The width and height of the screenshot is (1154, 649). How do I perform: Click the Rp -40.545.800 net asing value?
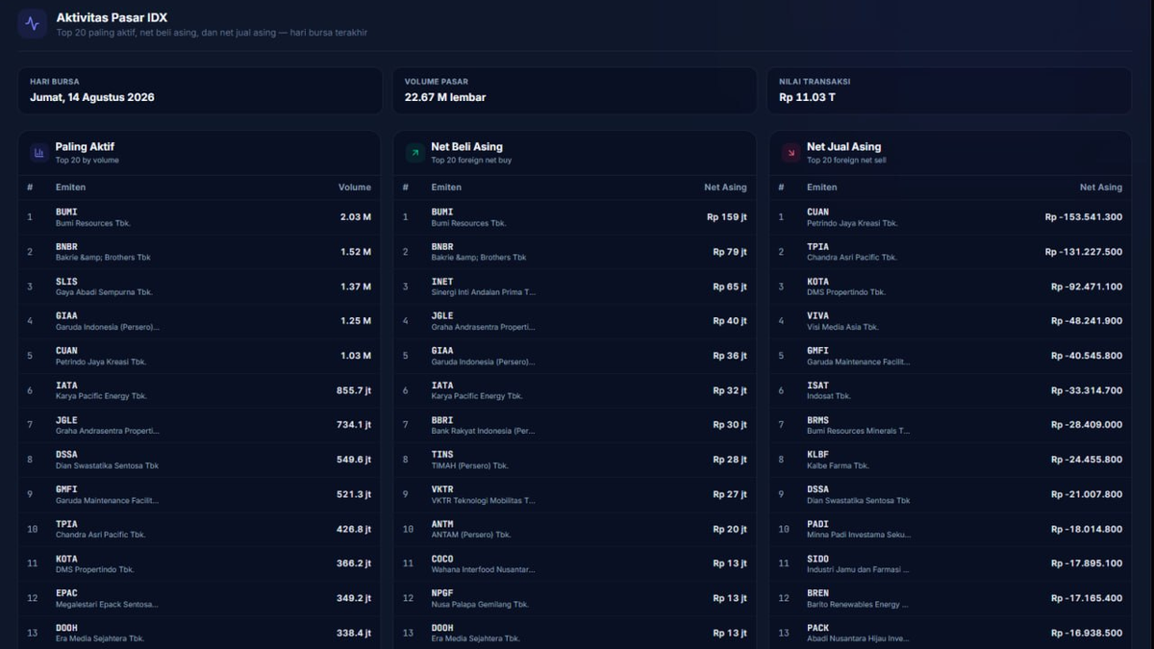pos(1087,356)
